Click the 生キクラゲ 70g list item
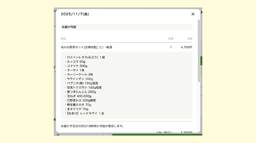This screenshot has width=256, height=143. pos(77,109)
